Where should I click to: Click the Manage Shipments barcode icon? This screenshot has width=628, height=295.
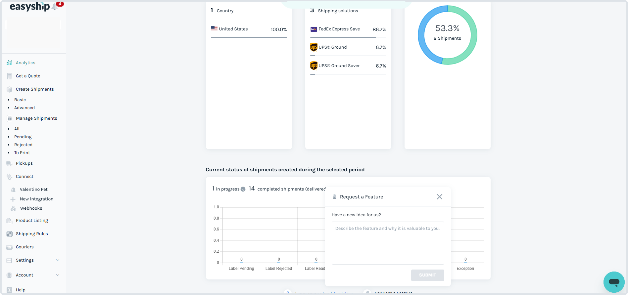(x=10, y=118)
